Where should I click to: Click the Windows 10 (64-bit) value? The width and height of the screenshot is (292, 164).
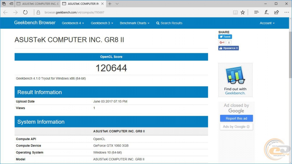[107, 152]
